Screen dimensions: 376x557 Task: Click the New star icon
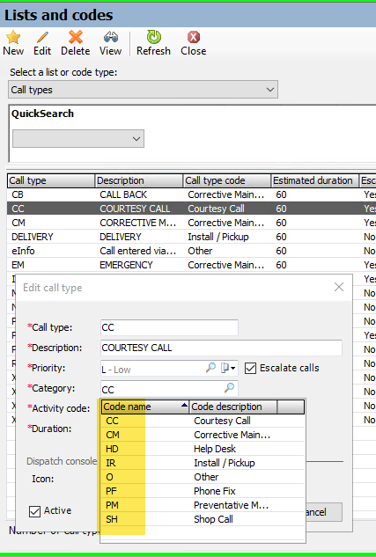pyautogui.click(x=13, y=37)
